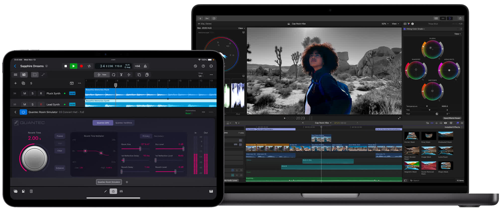The height and width of the screenshot is (210, 502).
Task: Start recording with the red Record button
Action: 81,66
